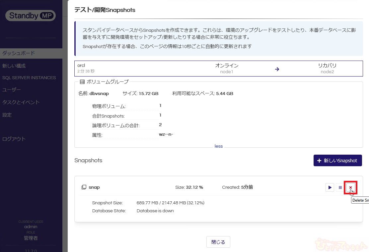Image resolution: width=369 pixels, height=252 pixels.
Task: Click the copy icon beside snap
Action: click(84, 187)
